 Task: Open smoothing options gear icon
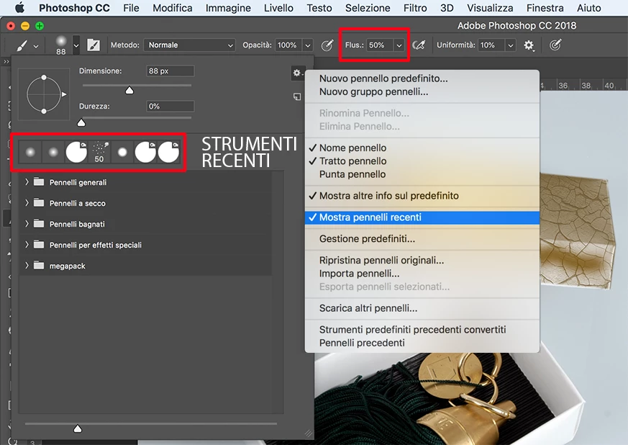pyautogui.click(x=529, y=45)
